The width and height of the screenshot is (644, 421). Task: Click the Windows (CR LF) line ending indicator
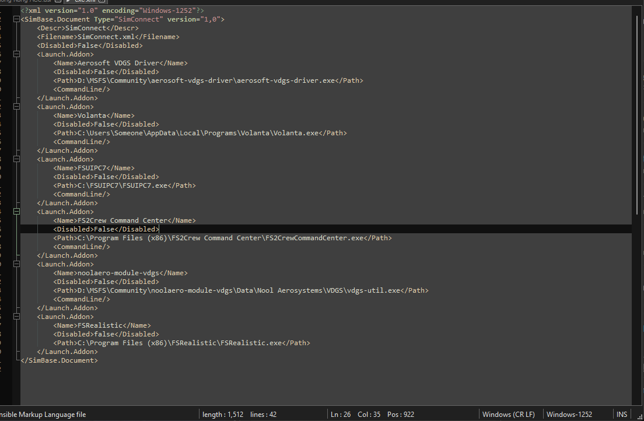click(x=509, y=415)
